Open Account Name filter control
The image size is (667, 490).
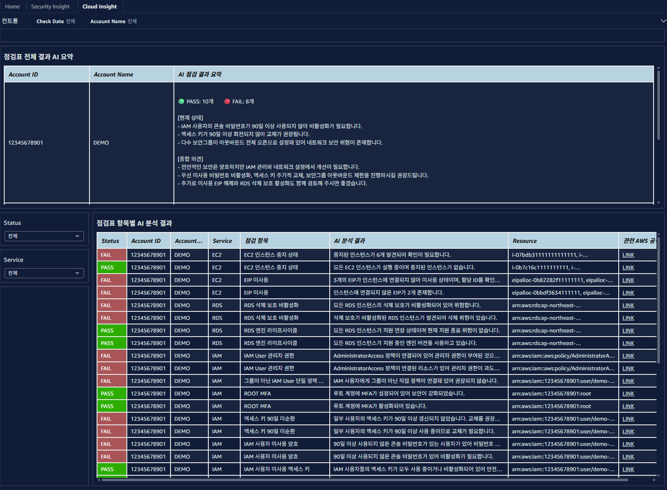pos(113,21)
